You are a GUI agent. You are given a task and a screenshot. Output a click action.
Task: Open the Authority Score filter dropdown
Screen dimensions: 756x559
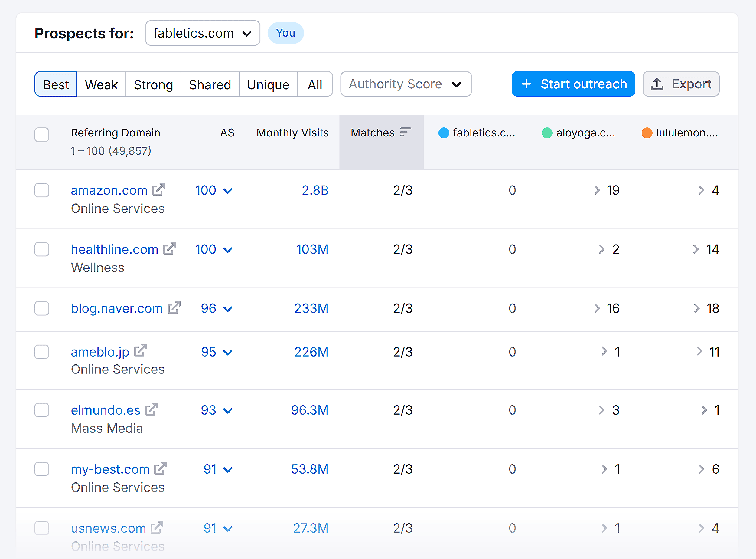[x=406, y=84]
